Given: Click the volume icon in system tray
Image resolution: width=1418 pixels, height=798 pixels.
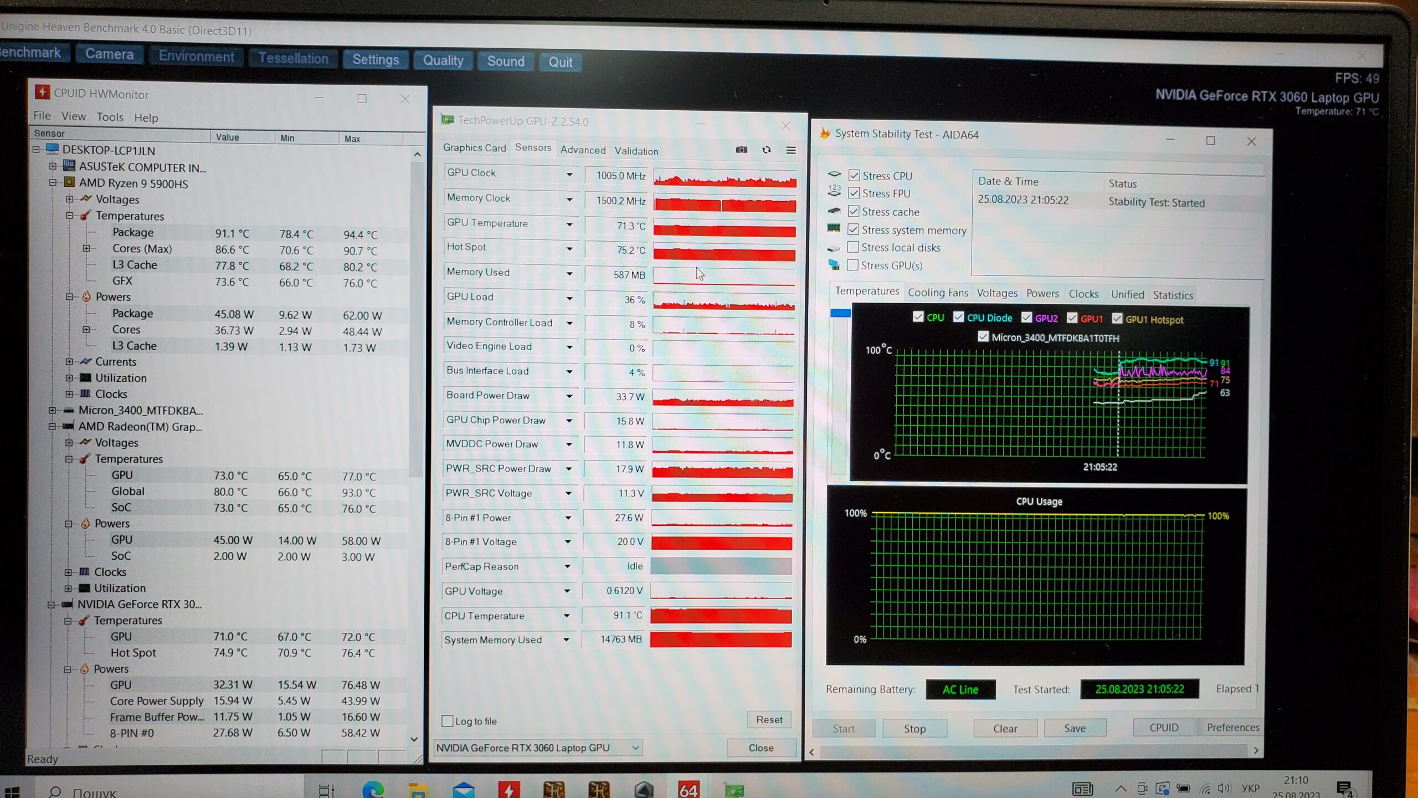Looking at the screenshot, I should [x=1223, y=788].
